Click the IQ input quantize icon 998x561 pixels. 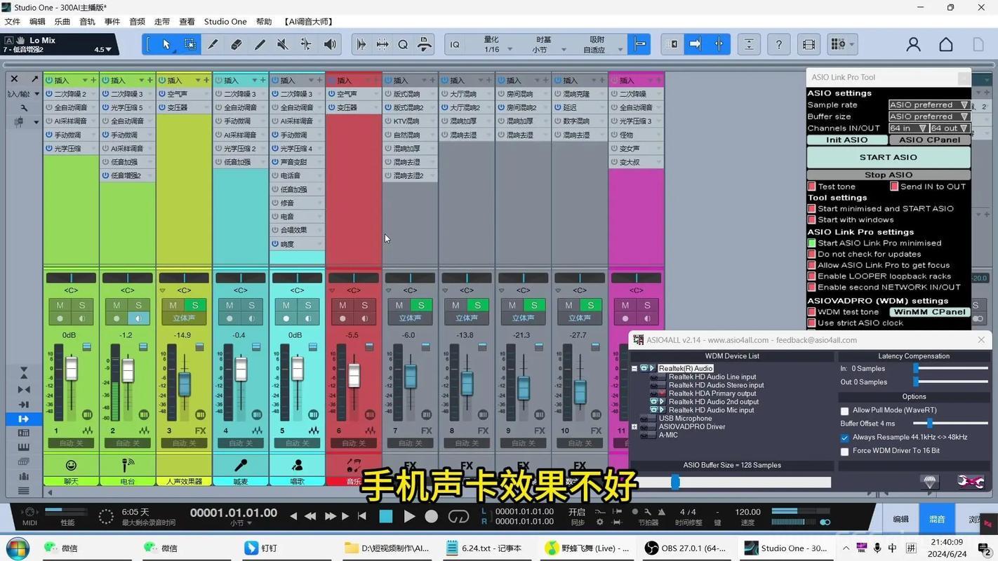pos(455,44)
